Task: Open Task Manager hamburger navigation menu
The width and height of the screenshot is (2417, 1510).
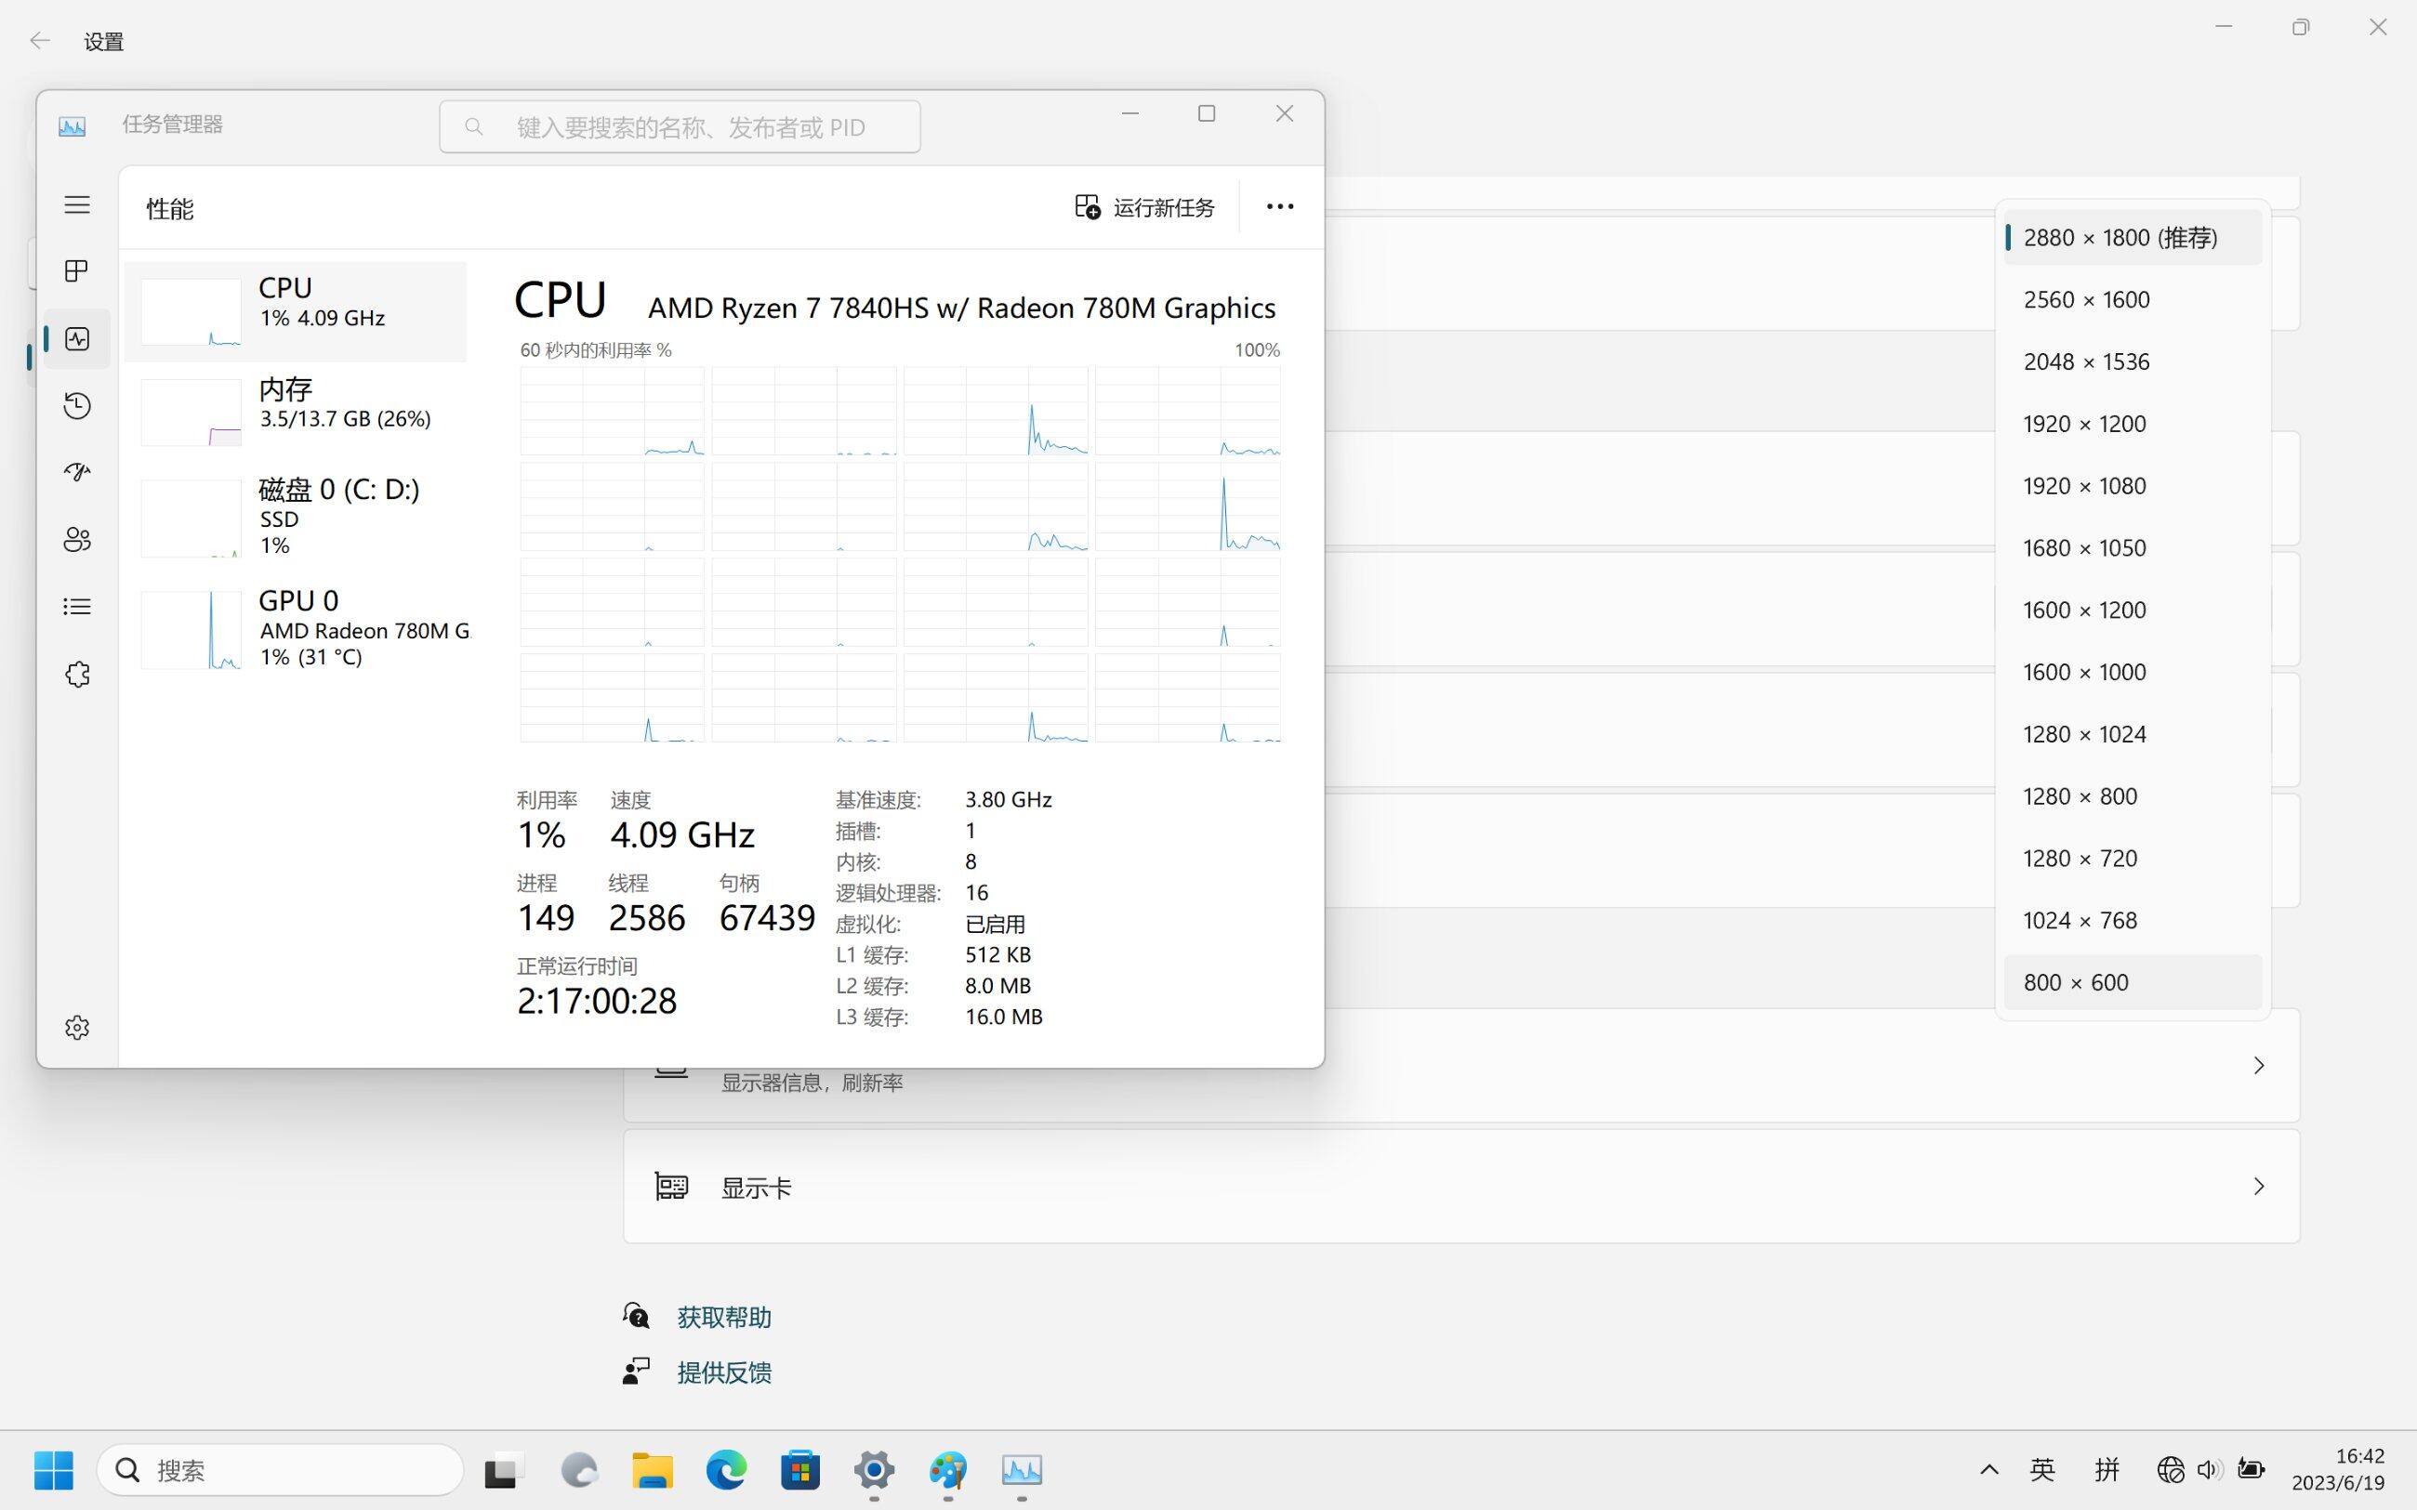Action: point(77,204)
